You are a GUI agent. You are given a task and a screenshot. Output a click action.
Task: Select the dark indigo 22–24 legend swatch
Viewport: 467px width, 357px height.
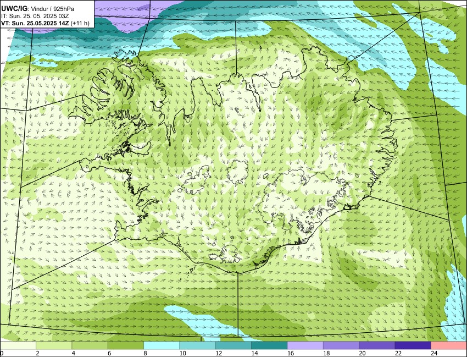pyautogui.click(x=413, y=345)
